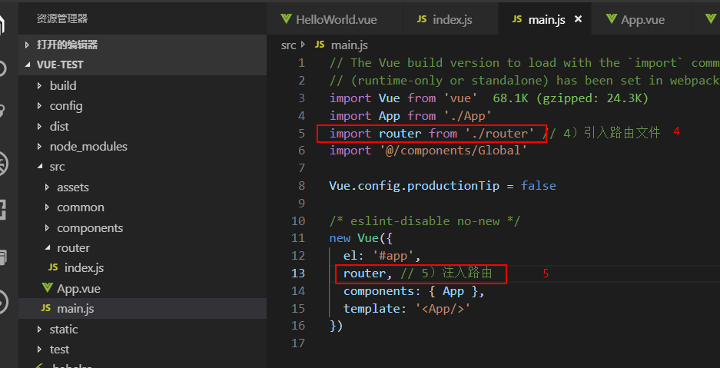Open main.js in the file tree
Viewport: 720px width, 368px height.
coord(75,309)
